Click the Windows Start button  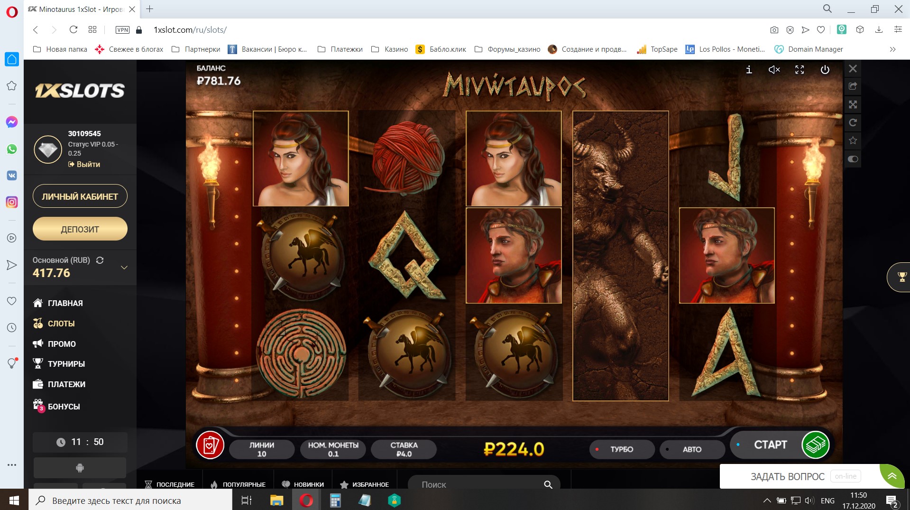pyautogui.click(x=14, y=500)
